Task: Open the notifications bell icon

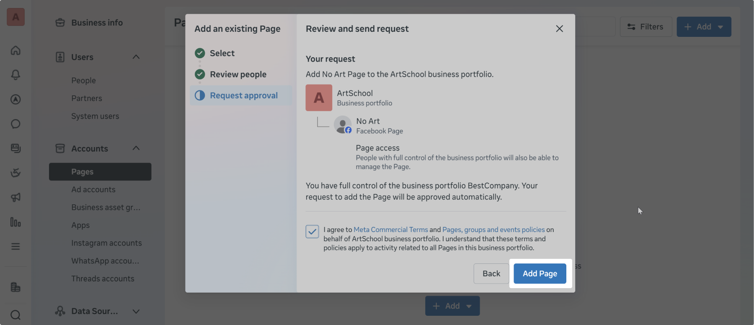Action: tap(15, 75)
